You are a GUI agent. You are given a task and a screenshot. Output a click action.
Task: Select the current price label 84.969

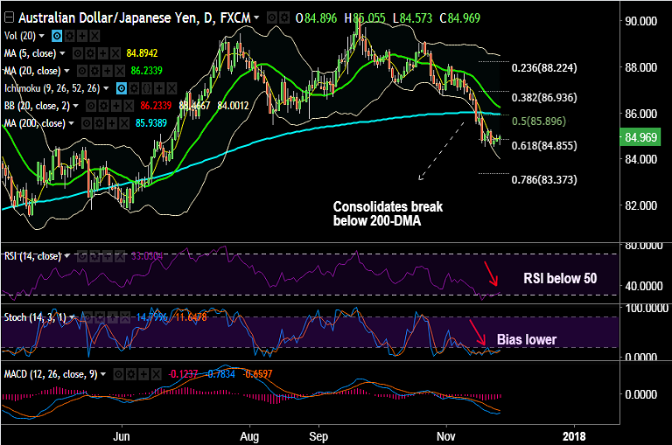pyautogui.click(x=640, y=137)
